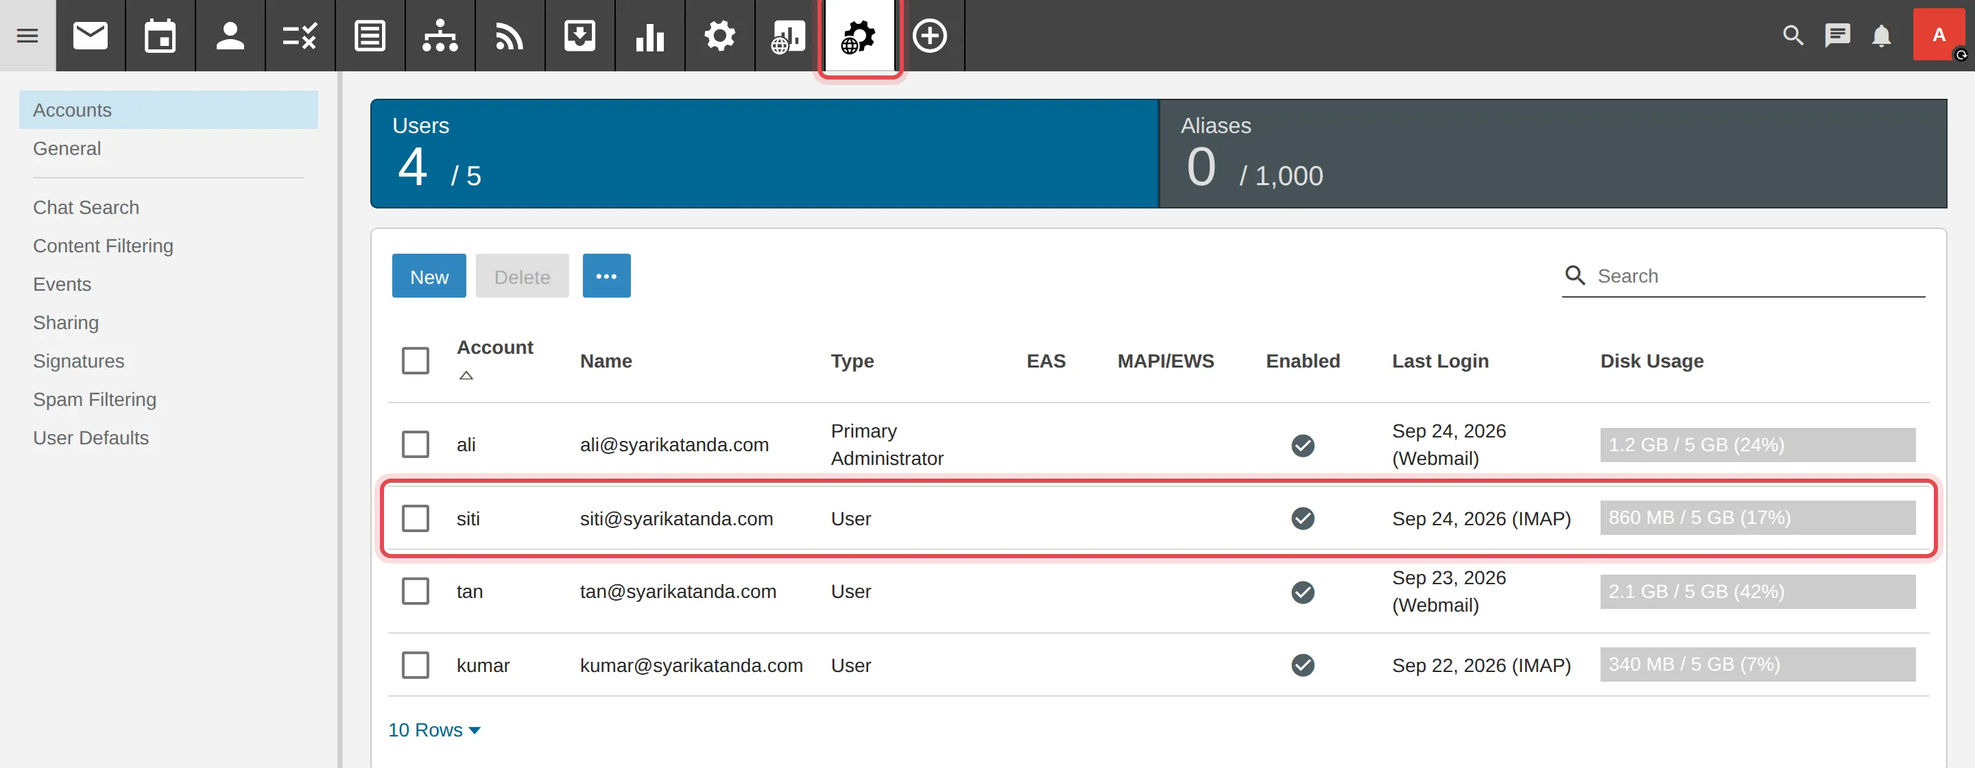Image resolution: width=1975 pixels, height=768 pixels.
Task: Open the Tasks checklist icon
Action: pos(300,35)
